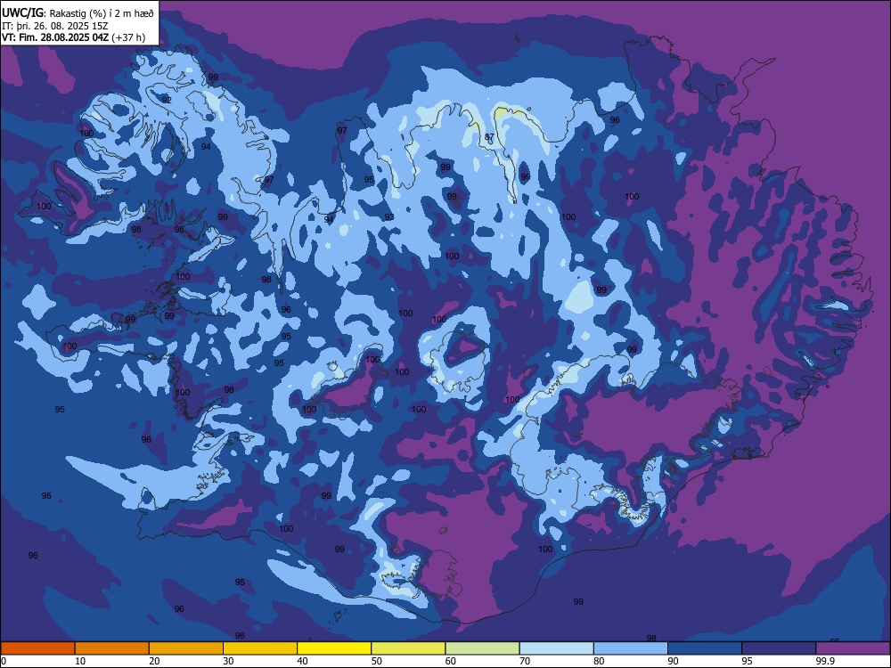Click the "80" legend tick label

[x=599, y=661]
